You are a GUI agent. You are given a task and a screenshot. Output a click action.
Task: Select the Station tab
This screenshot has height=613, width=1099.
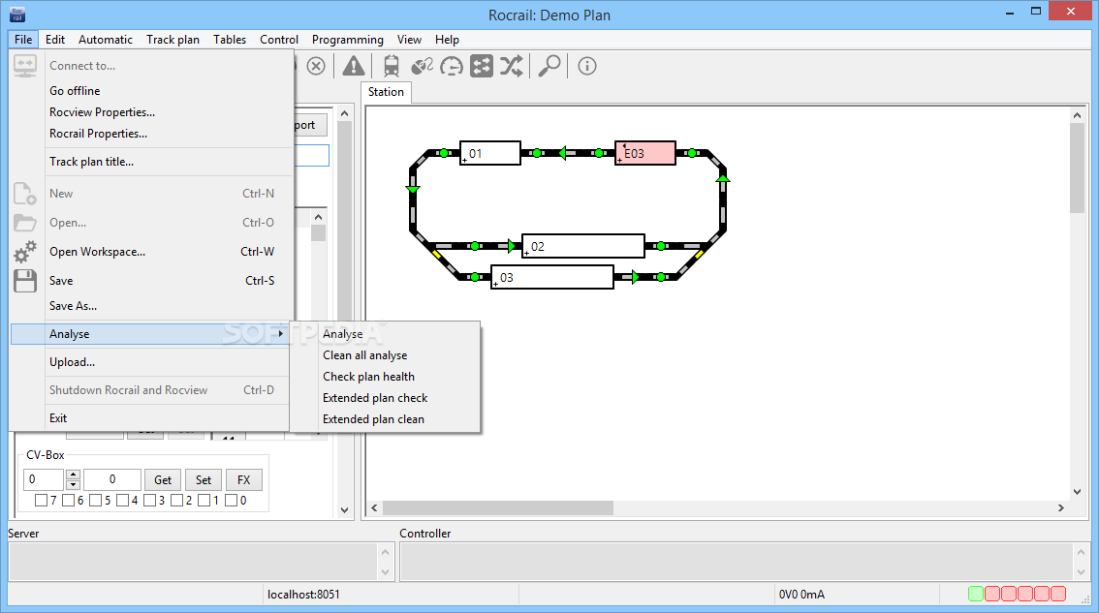click(386, 92)
